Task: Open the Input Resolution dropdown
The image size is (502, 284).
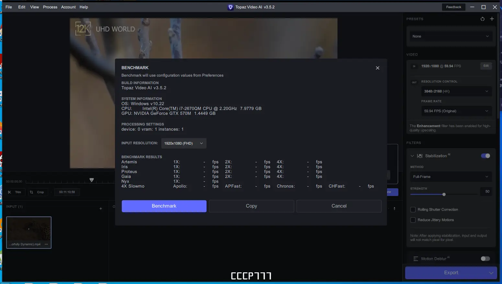Action: pyautogui.click(x=184, y=143)
